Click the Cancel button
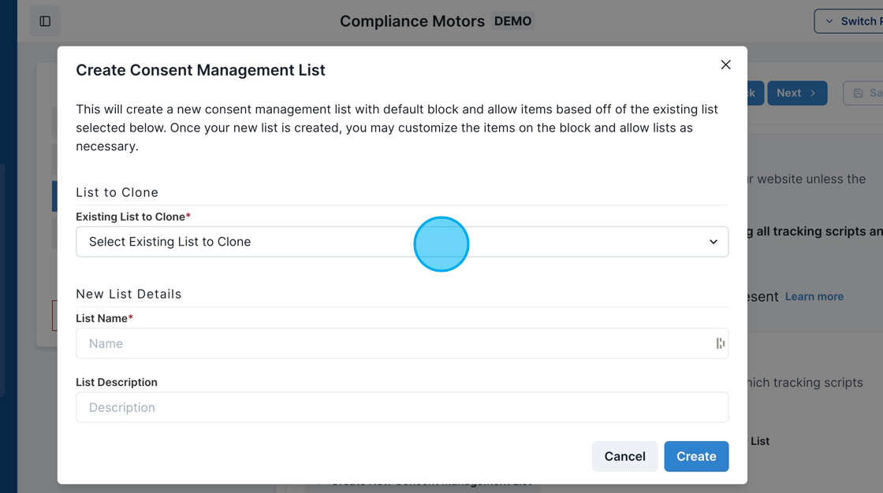 tap(624, 457)
